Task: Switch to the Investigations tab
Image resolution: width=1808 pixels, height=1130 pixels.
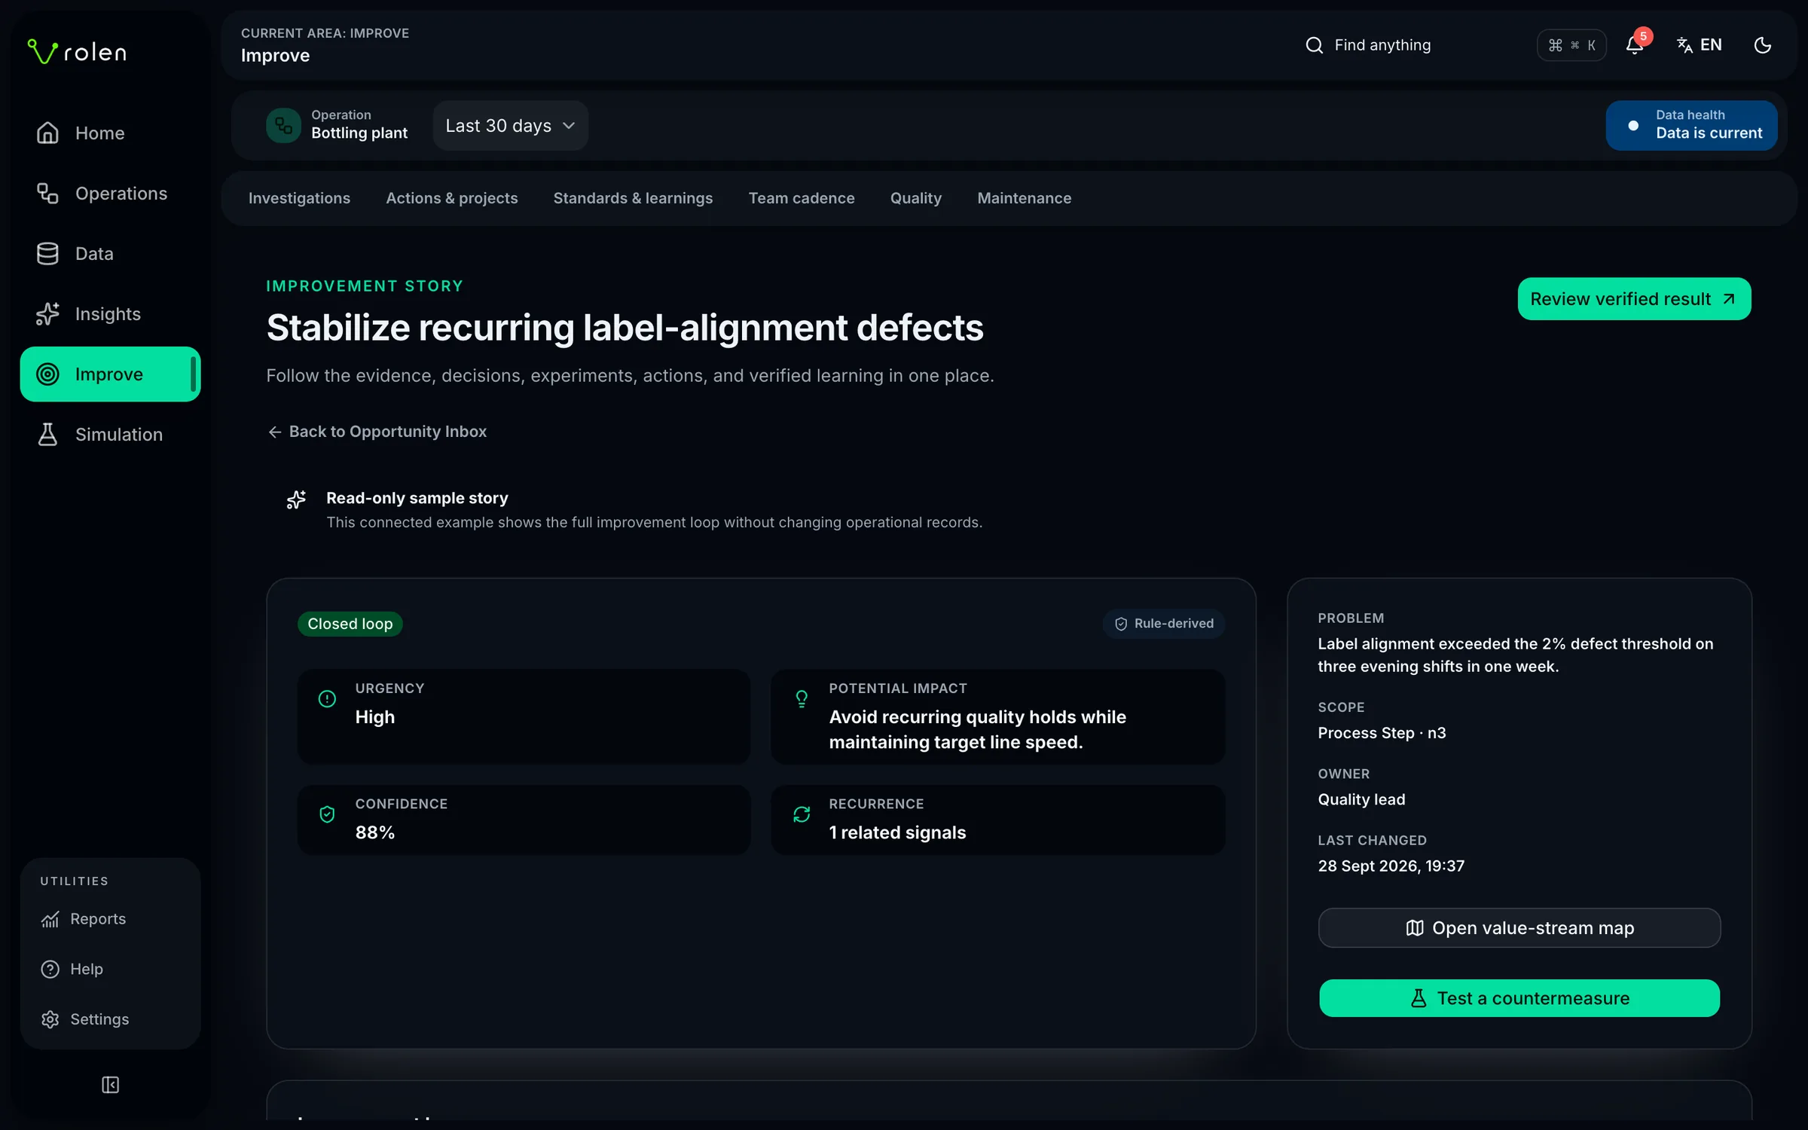Action: 299,198
